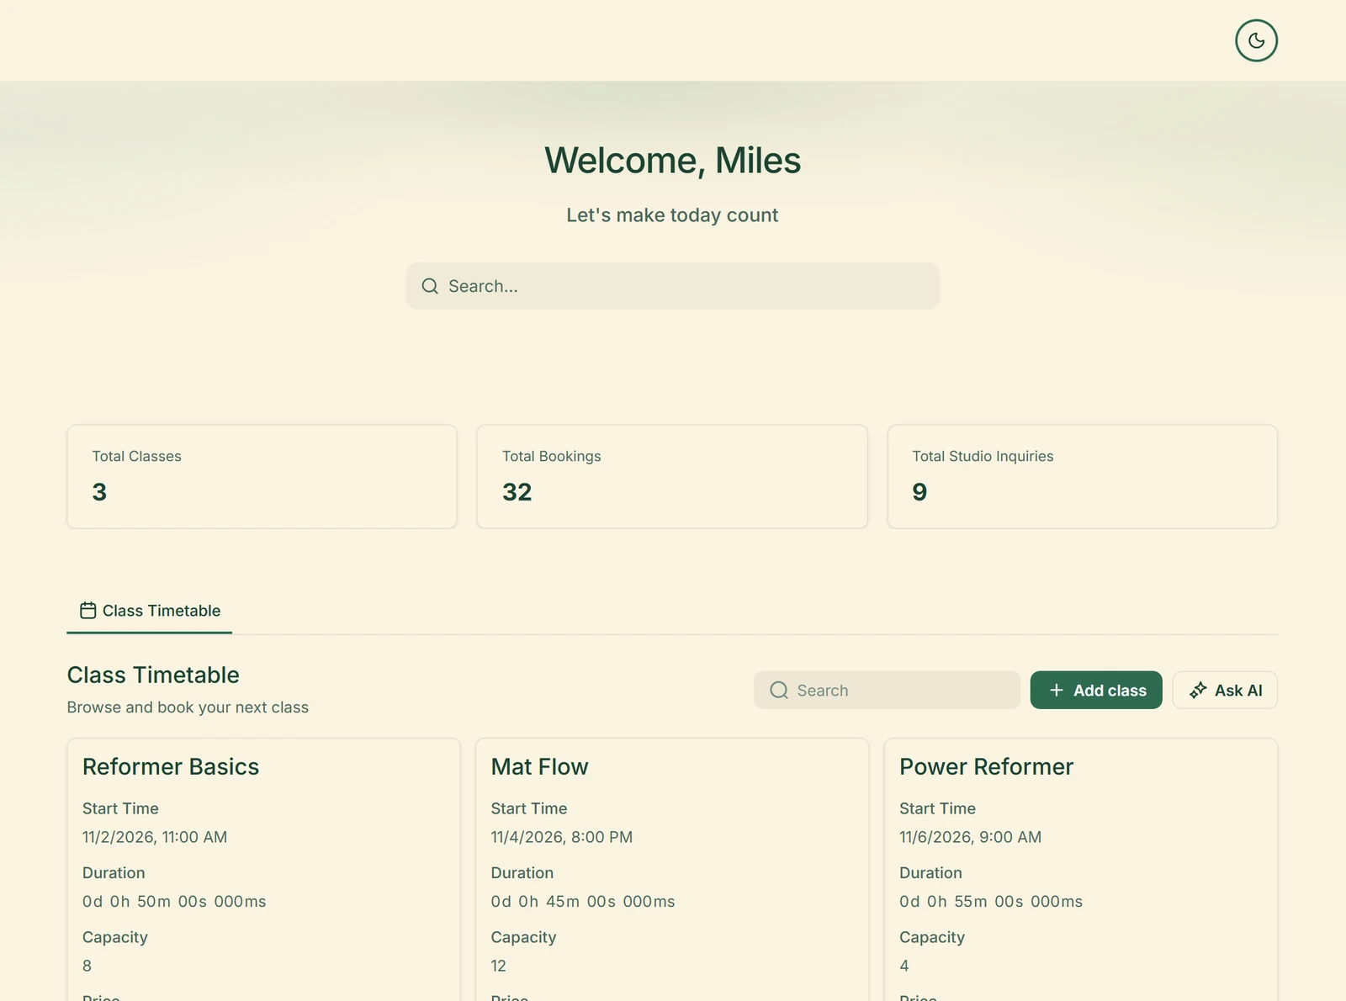1346x1001 pixels.
Task: Select the duration 0d 0h 50m 00s 000ms
Action: 174,902
